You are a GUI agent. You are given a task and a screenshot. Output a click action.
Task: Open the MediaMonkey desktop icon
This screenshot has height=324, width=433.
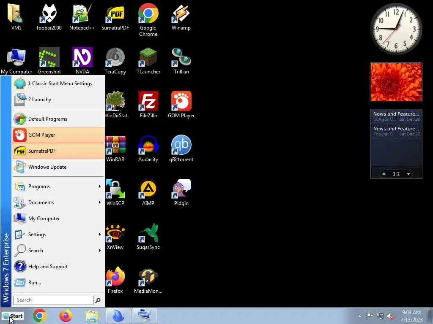click(148, 280)
